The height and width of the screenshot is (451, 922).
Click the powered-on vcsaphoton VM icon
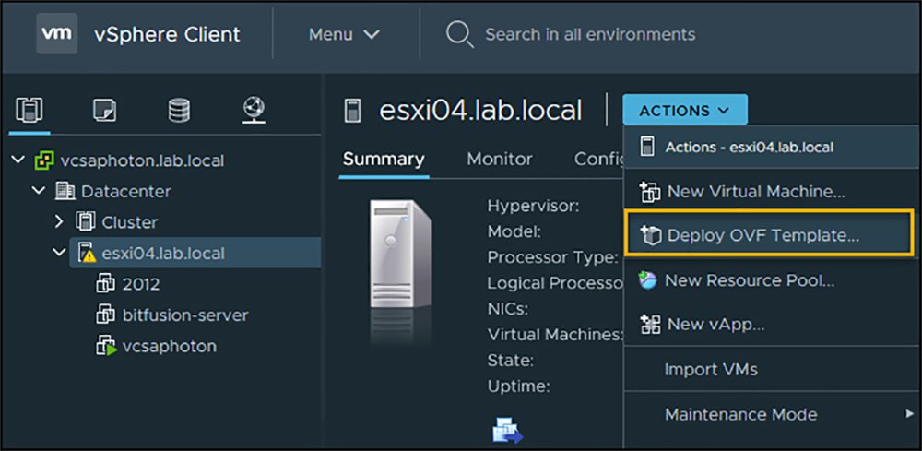coord(106,346)
